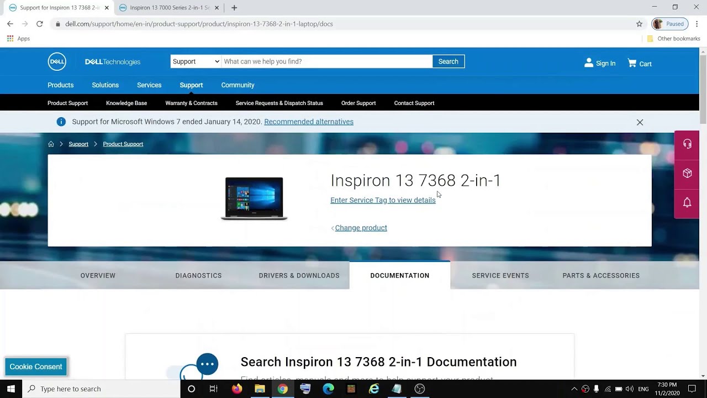This screenshot has width=707, height=398.
Task: Switch to Chrome on the taskbar
Action: (x=282, y=389)
